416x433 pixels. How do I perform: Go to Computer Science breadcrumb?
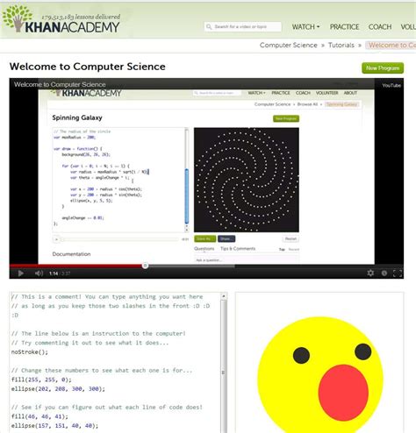[289, 46]
